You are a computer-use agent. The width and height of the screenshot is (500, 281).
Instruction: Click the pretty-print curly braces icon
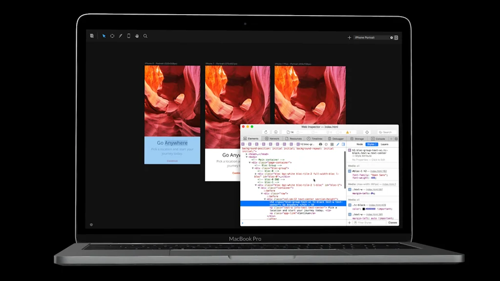coord(326,144)
